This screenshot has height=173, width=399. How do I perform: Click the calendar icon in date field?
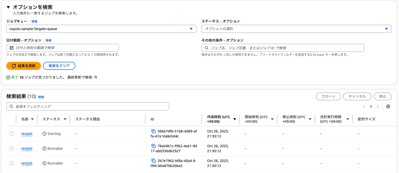(12, 48)
